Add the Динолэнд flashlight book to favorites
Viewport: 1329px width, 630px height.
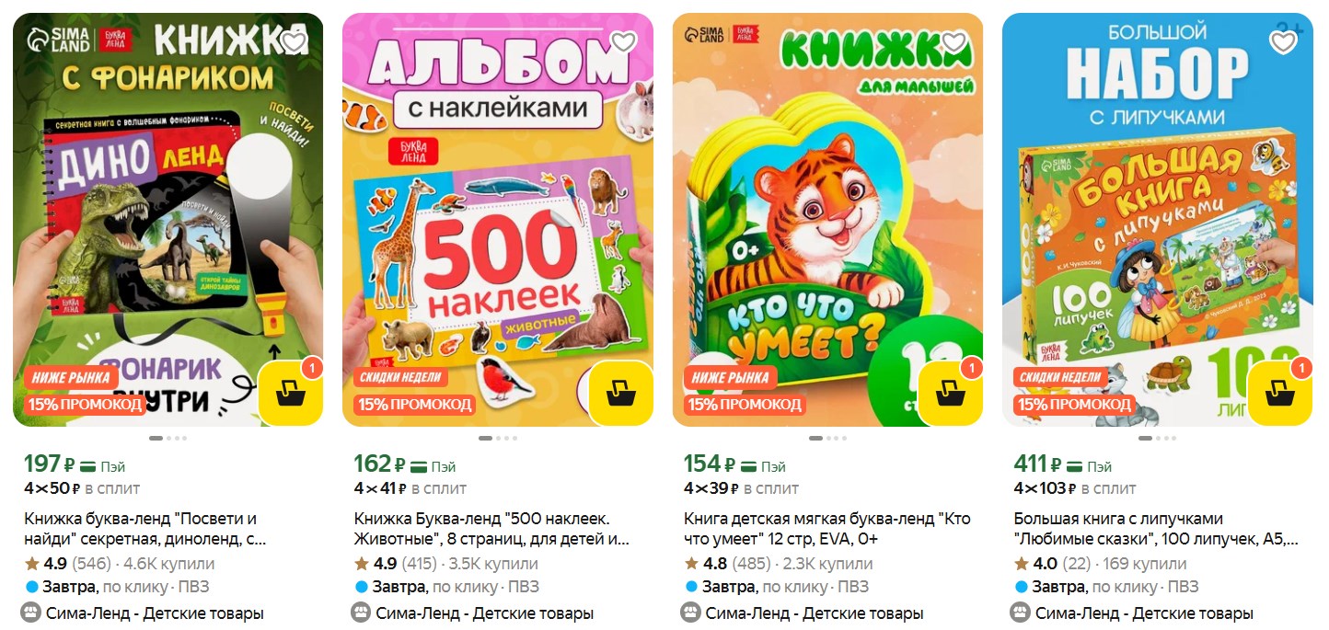pos(295,42)
